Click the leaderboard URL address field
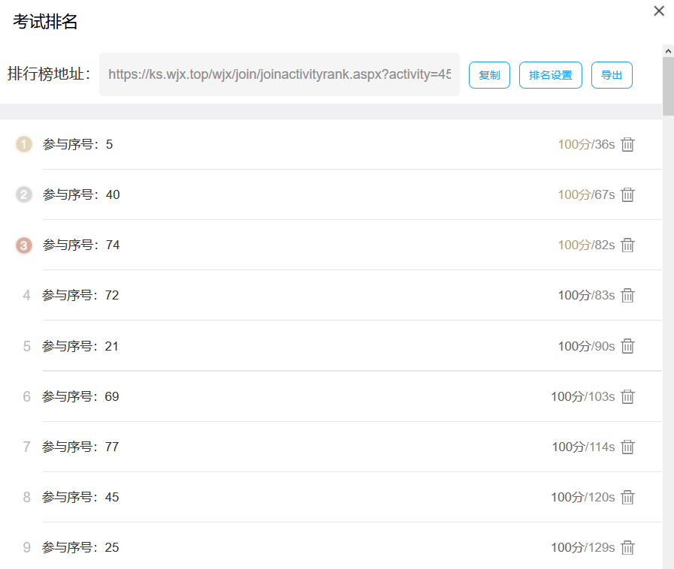 279,74
